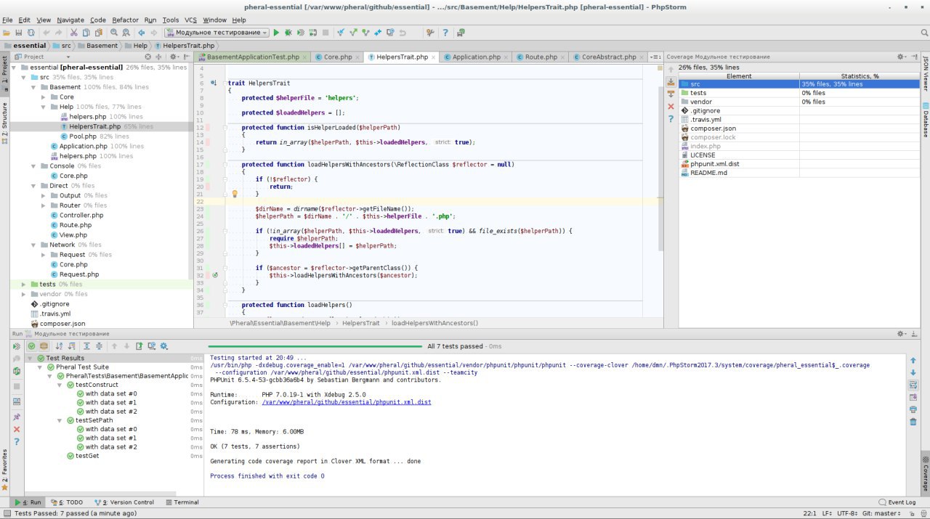This screenshot has height=519, width=930.
Task: Toggle Show Ignored tests filter
Action: point(44,346)
